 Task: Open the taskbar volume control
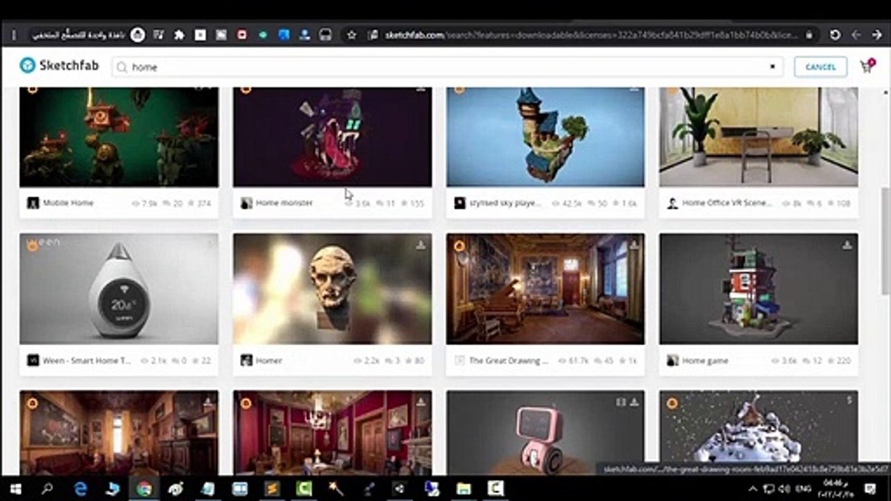784,488
